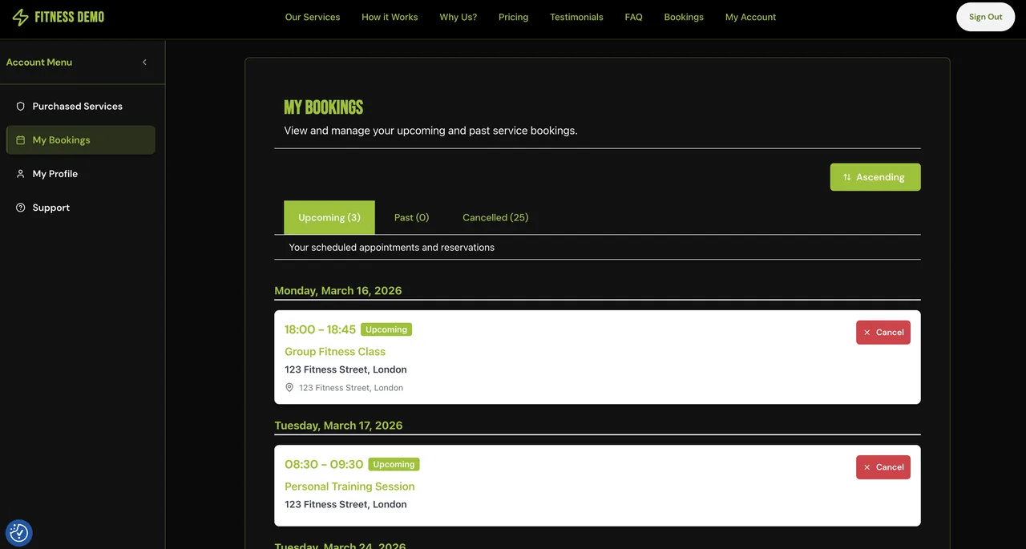Click the Upcoming badge on the Group Fitness Class
The height and width of the screenshot is (549, 1026).
386,329
